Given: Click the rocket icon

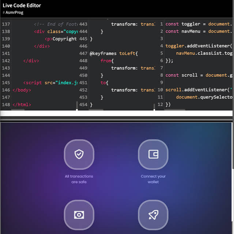Looking at the screenshot, I should click(153, 215).
